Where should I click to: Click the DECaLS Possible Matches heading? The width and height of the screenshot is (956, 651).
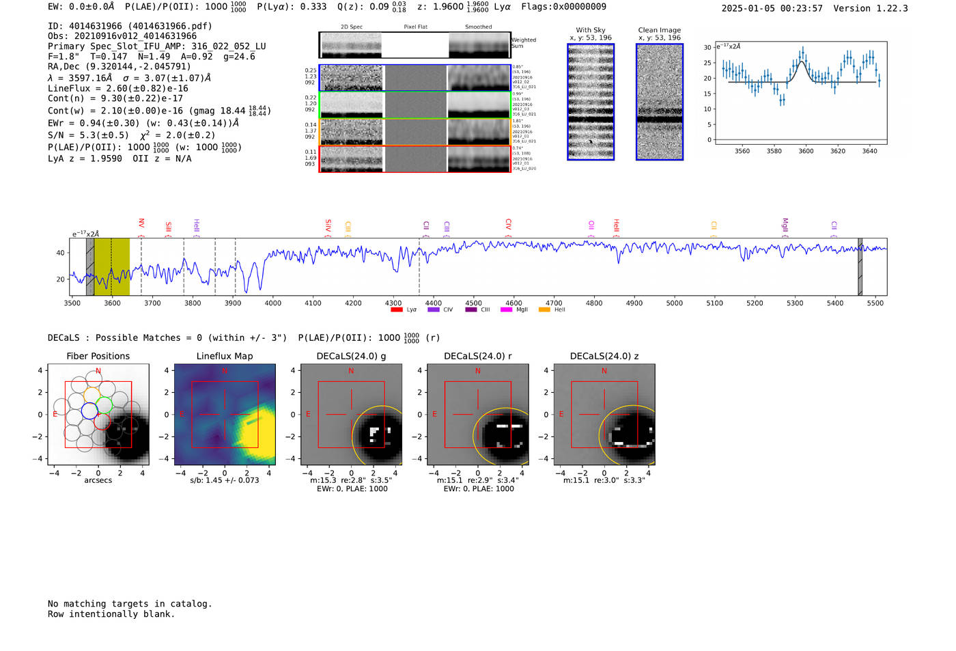167,338
